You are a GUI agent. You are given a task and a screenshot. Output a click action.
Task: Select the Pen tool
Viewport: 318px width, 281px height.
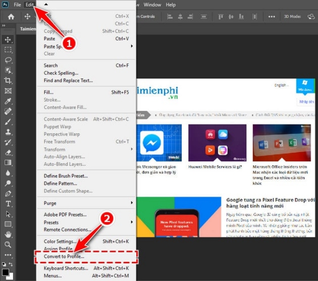point(8,194)
